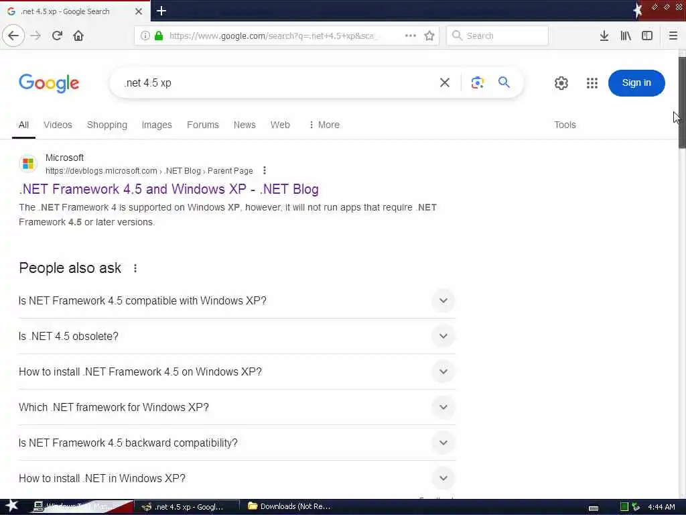686x515 pixels.
Task: Open the Tools search options
Action: (565, 125)
